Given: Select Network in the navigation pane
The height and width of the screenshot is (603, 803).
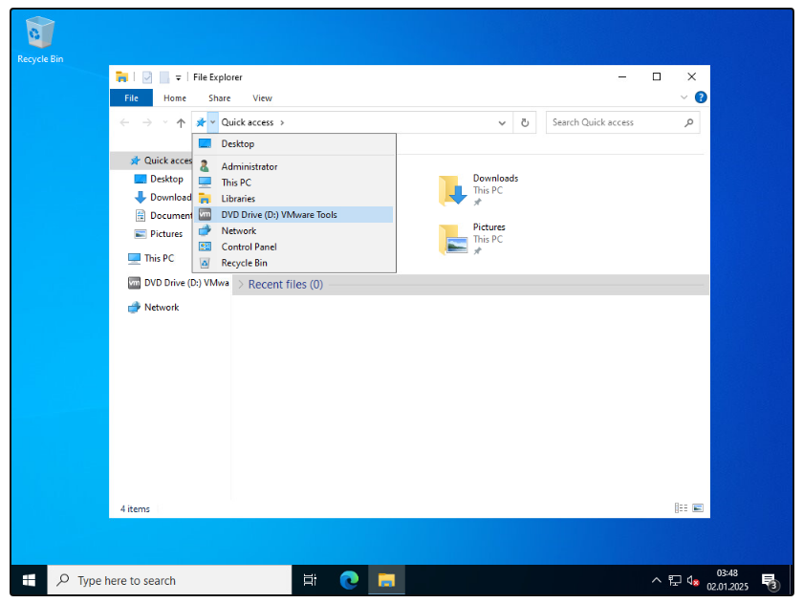Looking at the screenshot, I should click(154, 307).
